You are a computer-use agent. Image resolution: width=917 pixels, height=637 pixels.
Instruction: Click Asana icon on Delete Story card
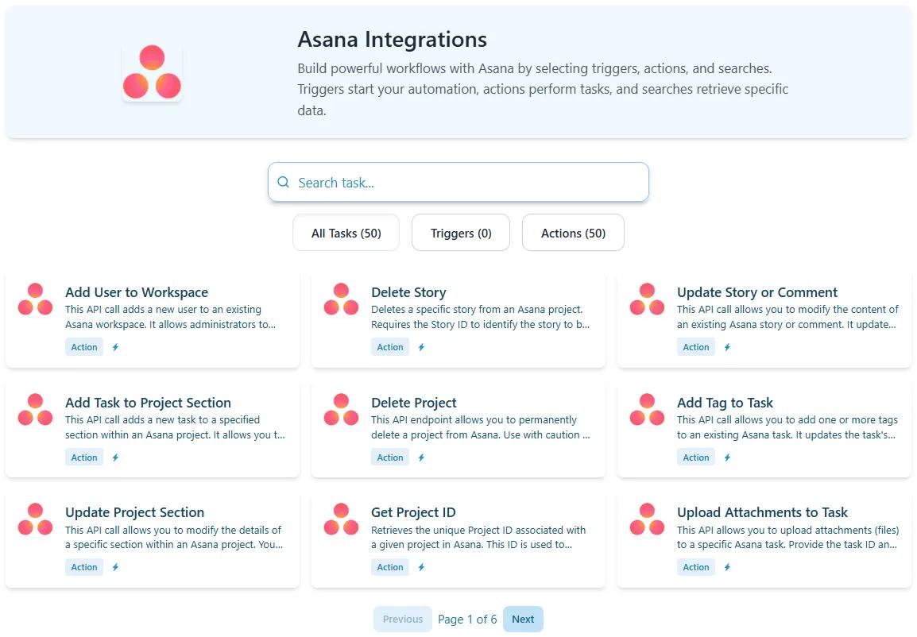[341, 299]
